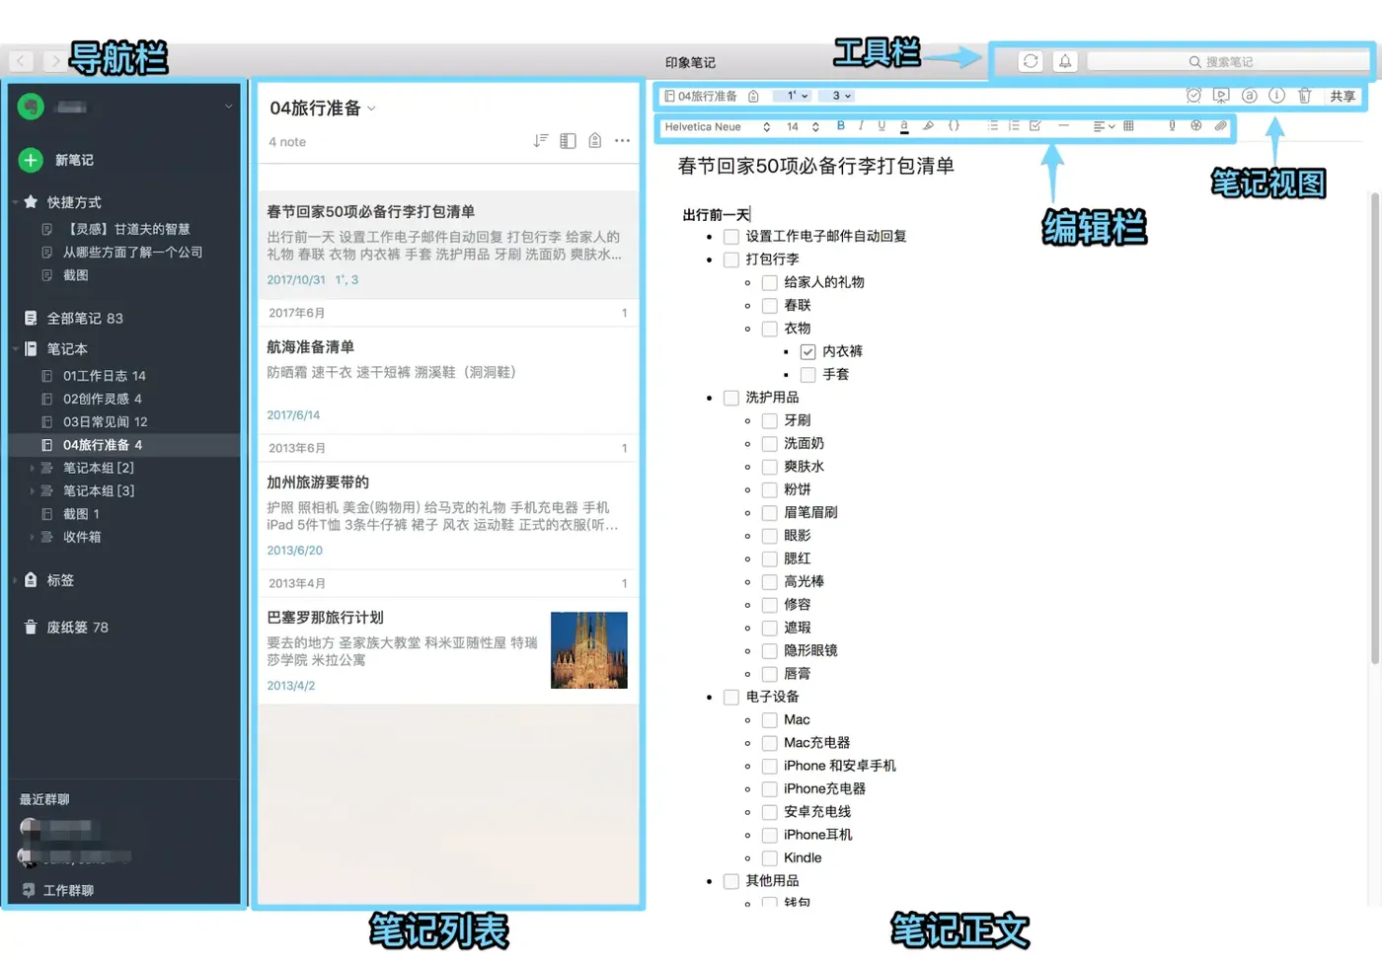
Task: Check the 手套 checkbox
Action: pos(808,375)
